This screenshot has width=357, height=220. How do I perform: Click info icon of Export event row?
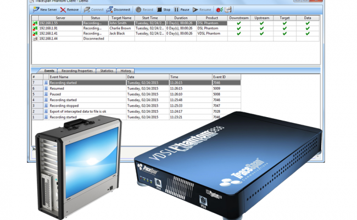(x=46, y=111)
